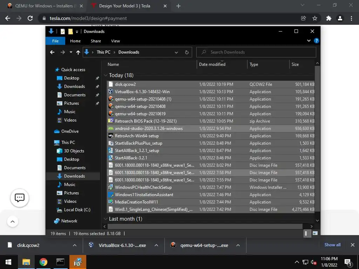Open the Home ribbon tab

[x=75, y=41]
